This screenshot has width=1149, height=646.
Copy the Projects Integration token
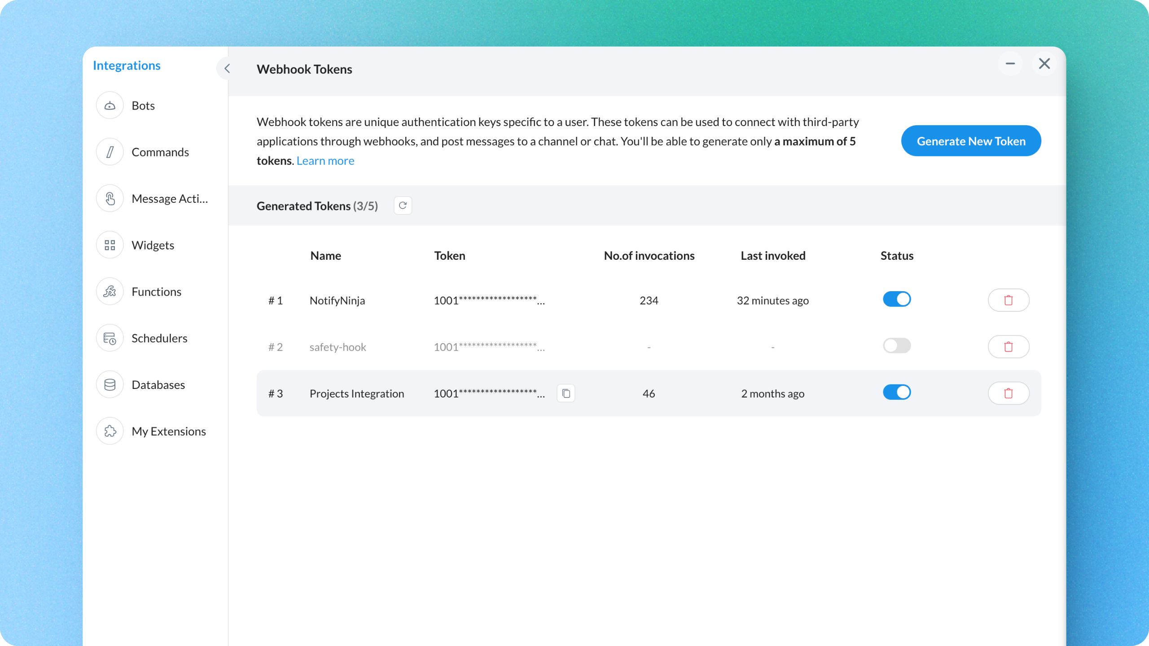(x=566, y=393)
